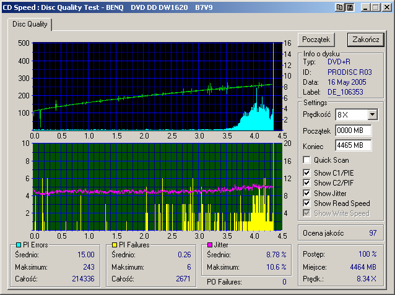The width and height of the screenshot is (395, 295).
Task: Click the date value 16 May 2005
Action: coord(347,82)
